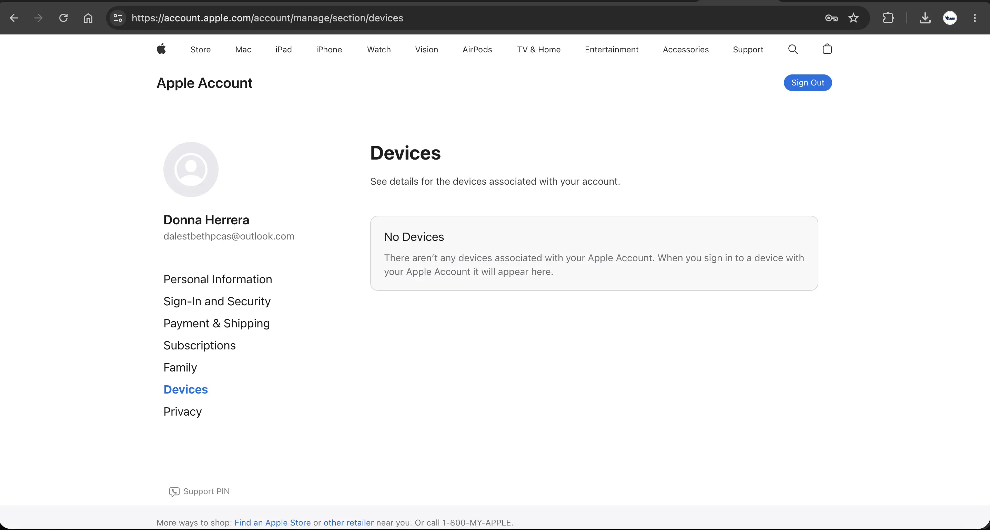Screen dimensions: 990x530
Task: Go to Personal Information section
Action: [218, 279]
